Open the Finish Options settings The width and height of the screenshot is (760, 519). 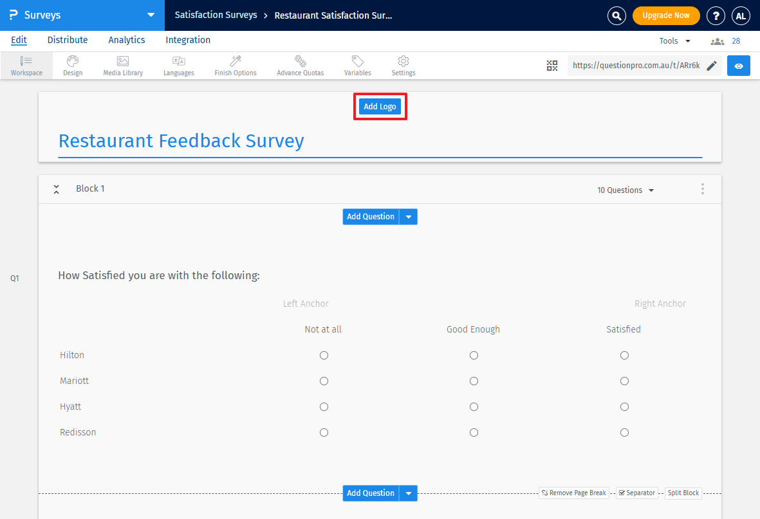[235, 65]
